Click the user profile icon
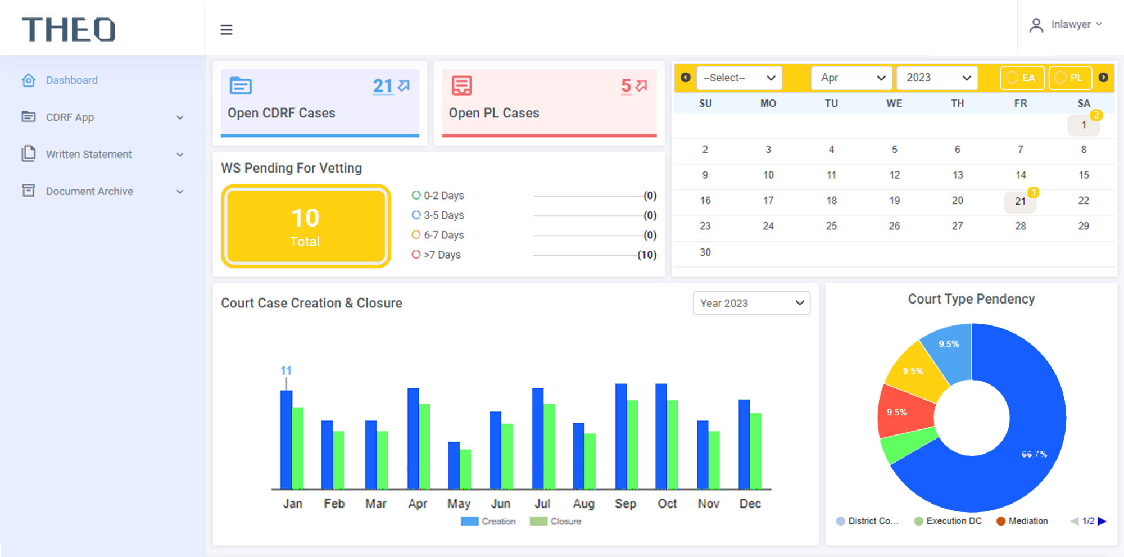This screenshot has height=557, width=1124. (1036, 25)
